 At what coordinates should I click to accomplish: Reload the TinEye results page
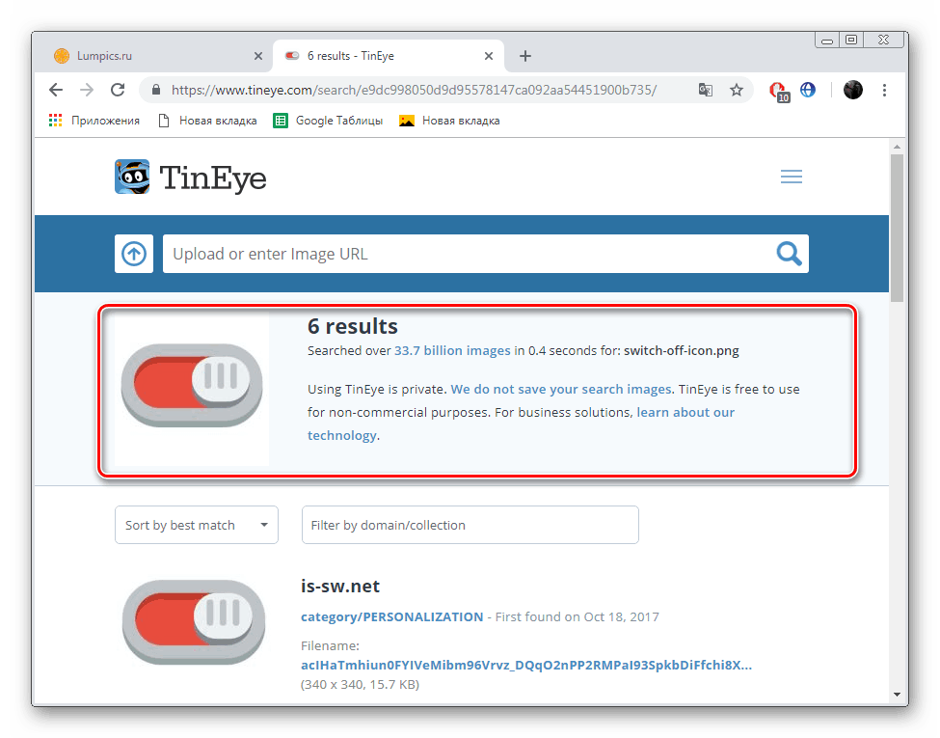pyautogui.click(x=118, y=90)
